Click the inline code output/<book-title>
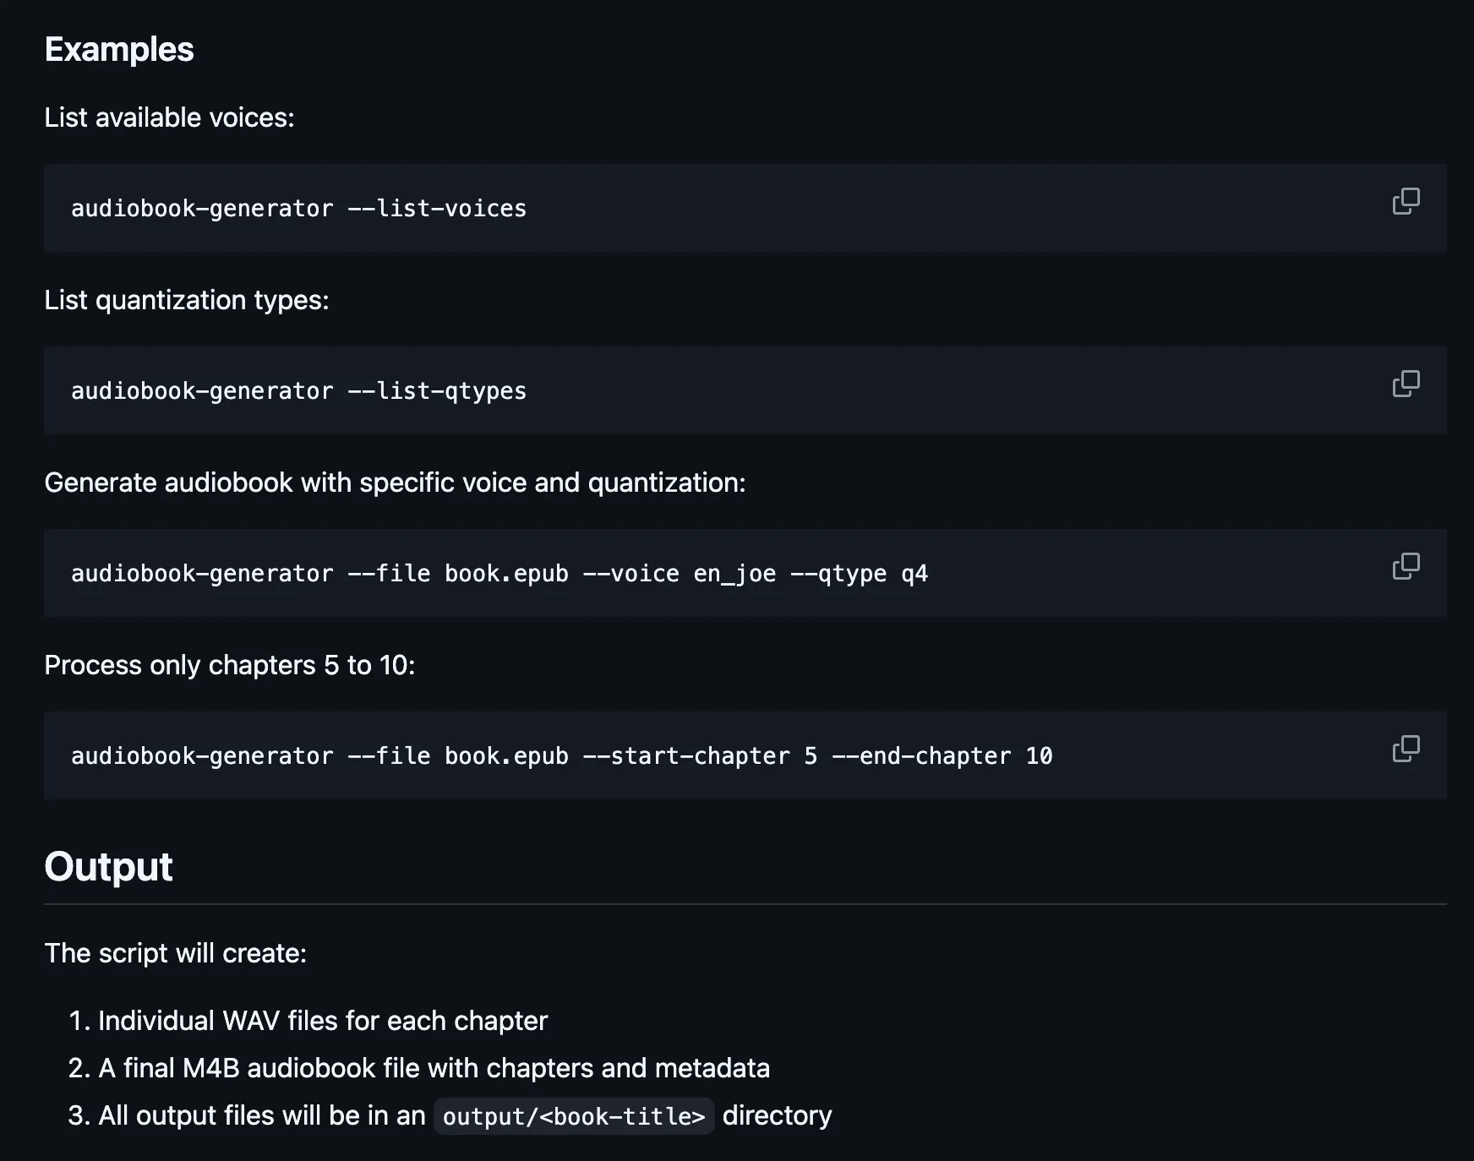Viewport: 1474px width, 1161px height. point(574,1115)
